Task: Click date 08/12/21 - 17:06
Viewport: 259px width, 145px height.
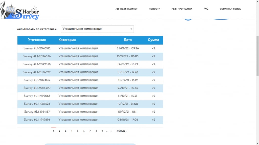Action: 128,120
